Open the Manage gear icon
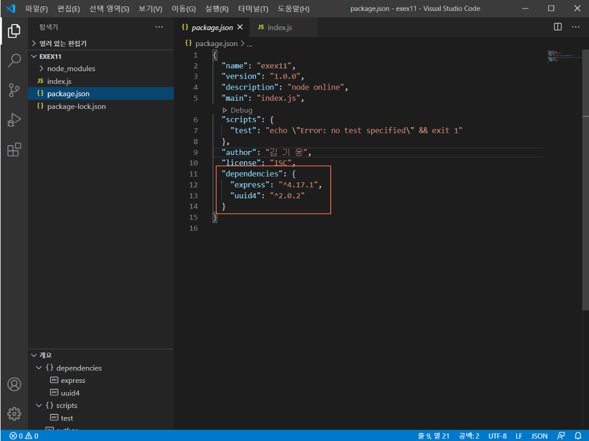 pyautogui.click(x=14, y=414)
